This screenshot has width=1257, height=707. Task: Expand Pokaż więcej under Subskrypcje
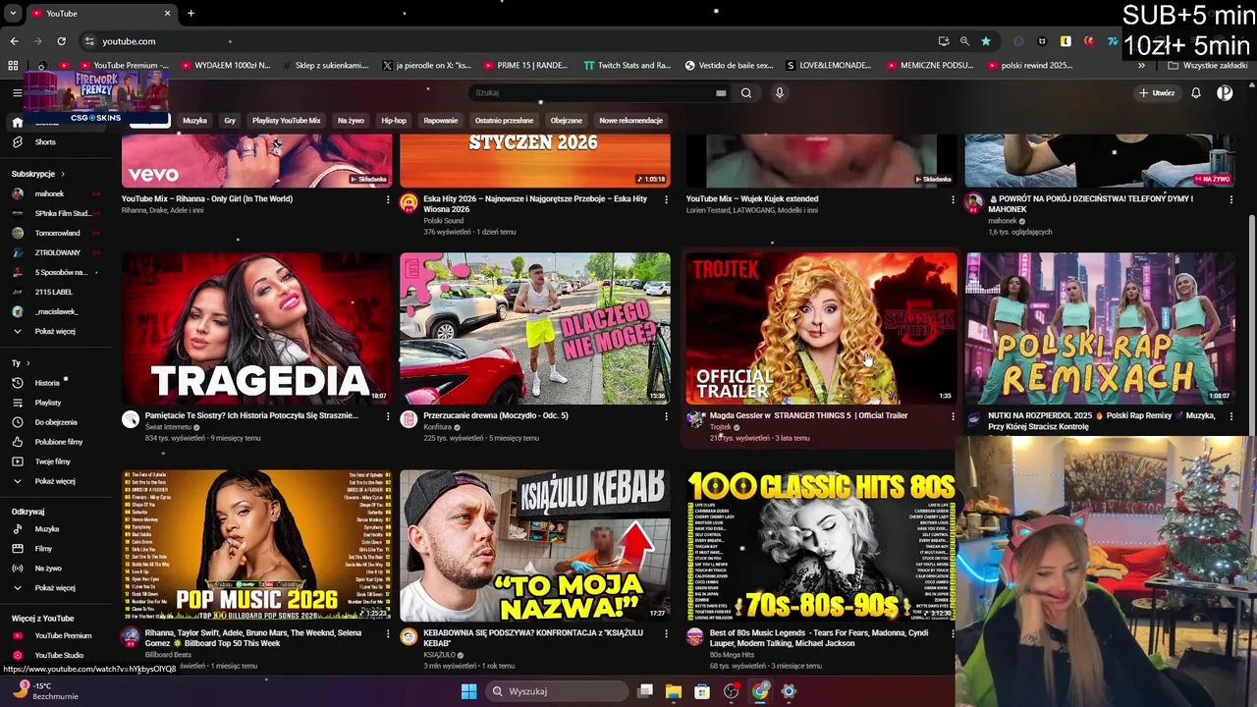[x=57, y=331]
